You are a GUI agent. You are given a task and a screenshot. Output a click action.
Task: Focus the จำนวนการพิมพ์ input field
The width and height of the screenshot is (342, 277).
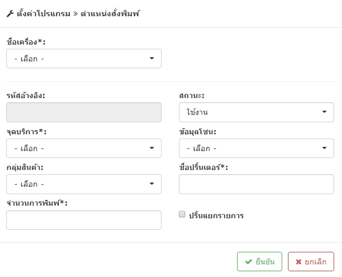tap(84, 220)
